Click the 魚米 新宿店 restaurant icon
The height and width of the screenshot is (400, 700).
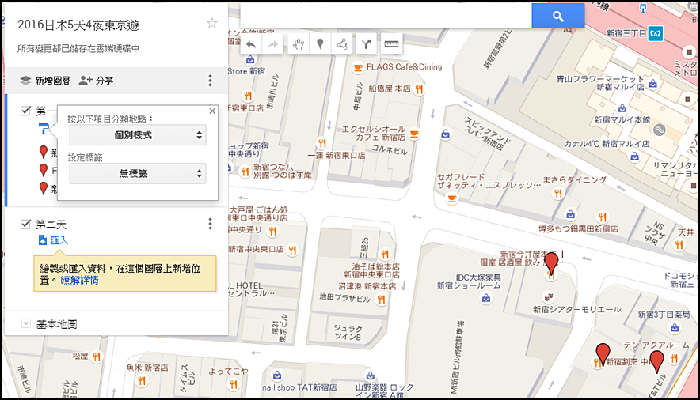(142, 380)
